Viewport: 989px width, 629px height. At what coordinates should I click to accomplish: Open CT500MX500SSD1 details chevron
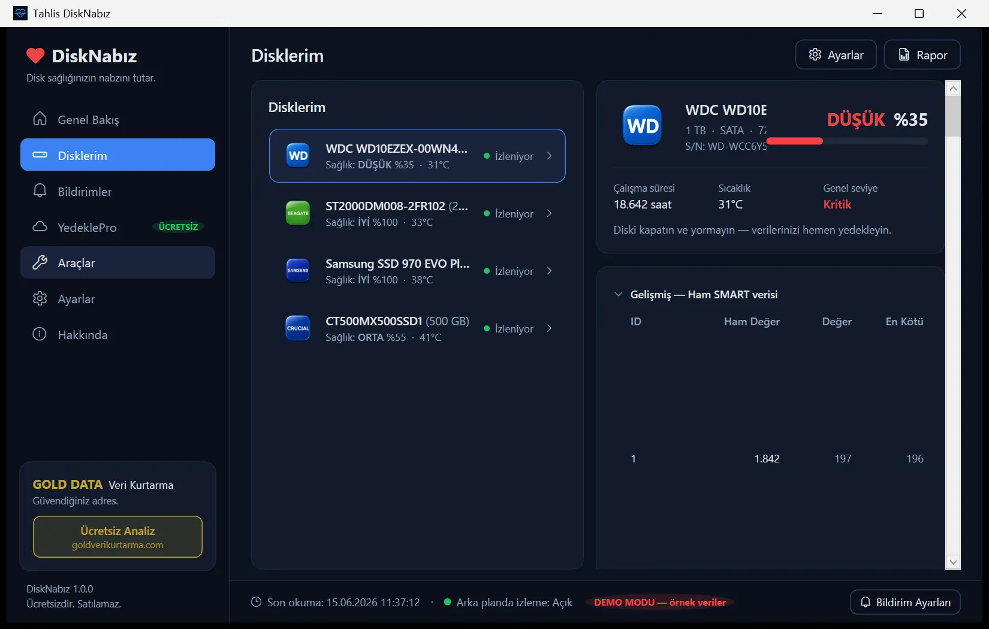tap(549, 328)
